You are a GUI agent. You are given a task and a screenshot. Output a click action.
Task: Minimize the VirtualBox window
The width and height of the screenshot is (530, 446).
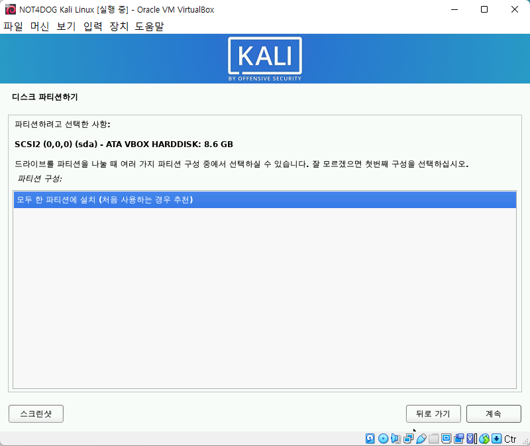[454, 9]
